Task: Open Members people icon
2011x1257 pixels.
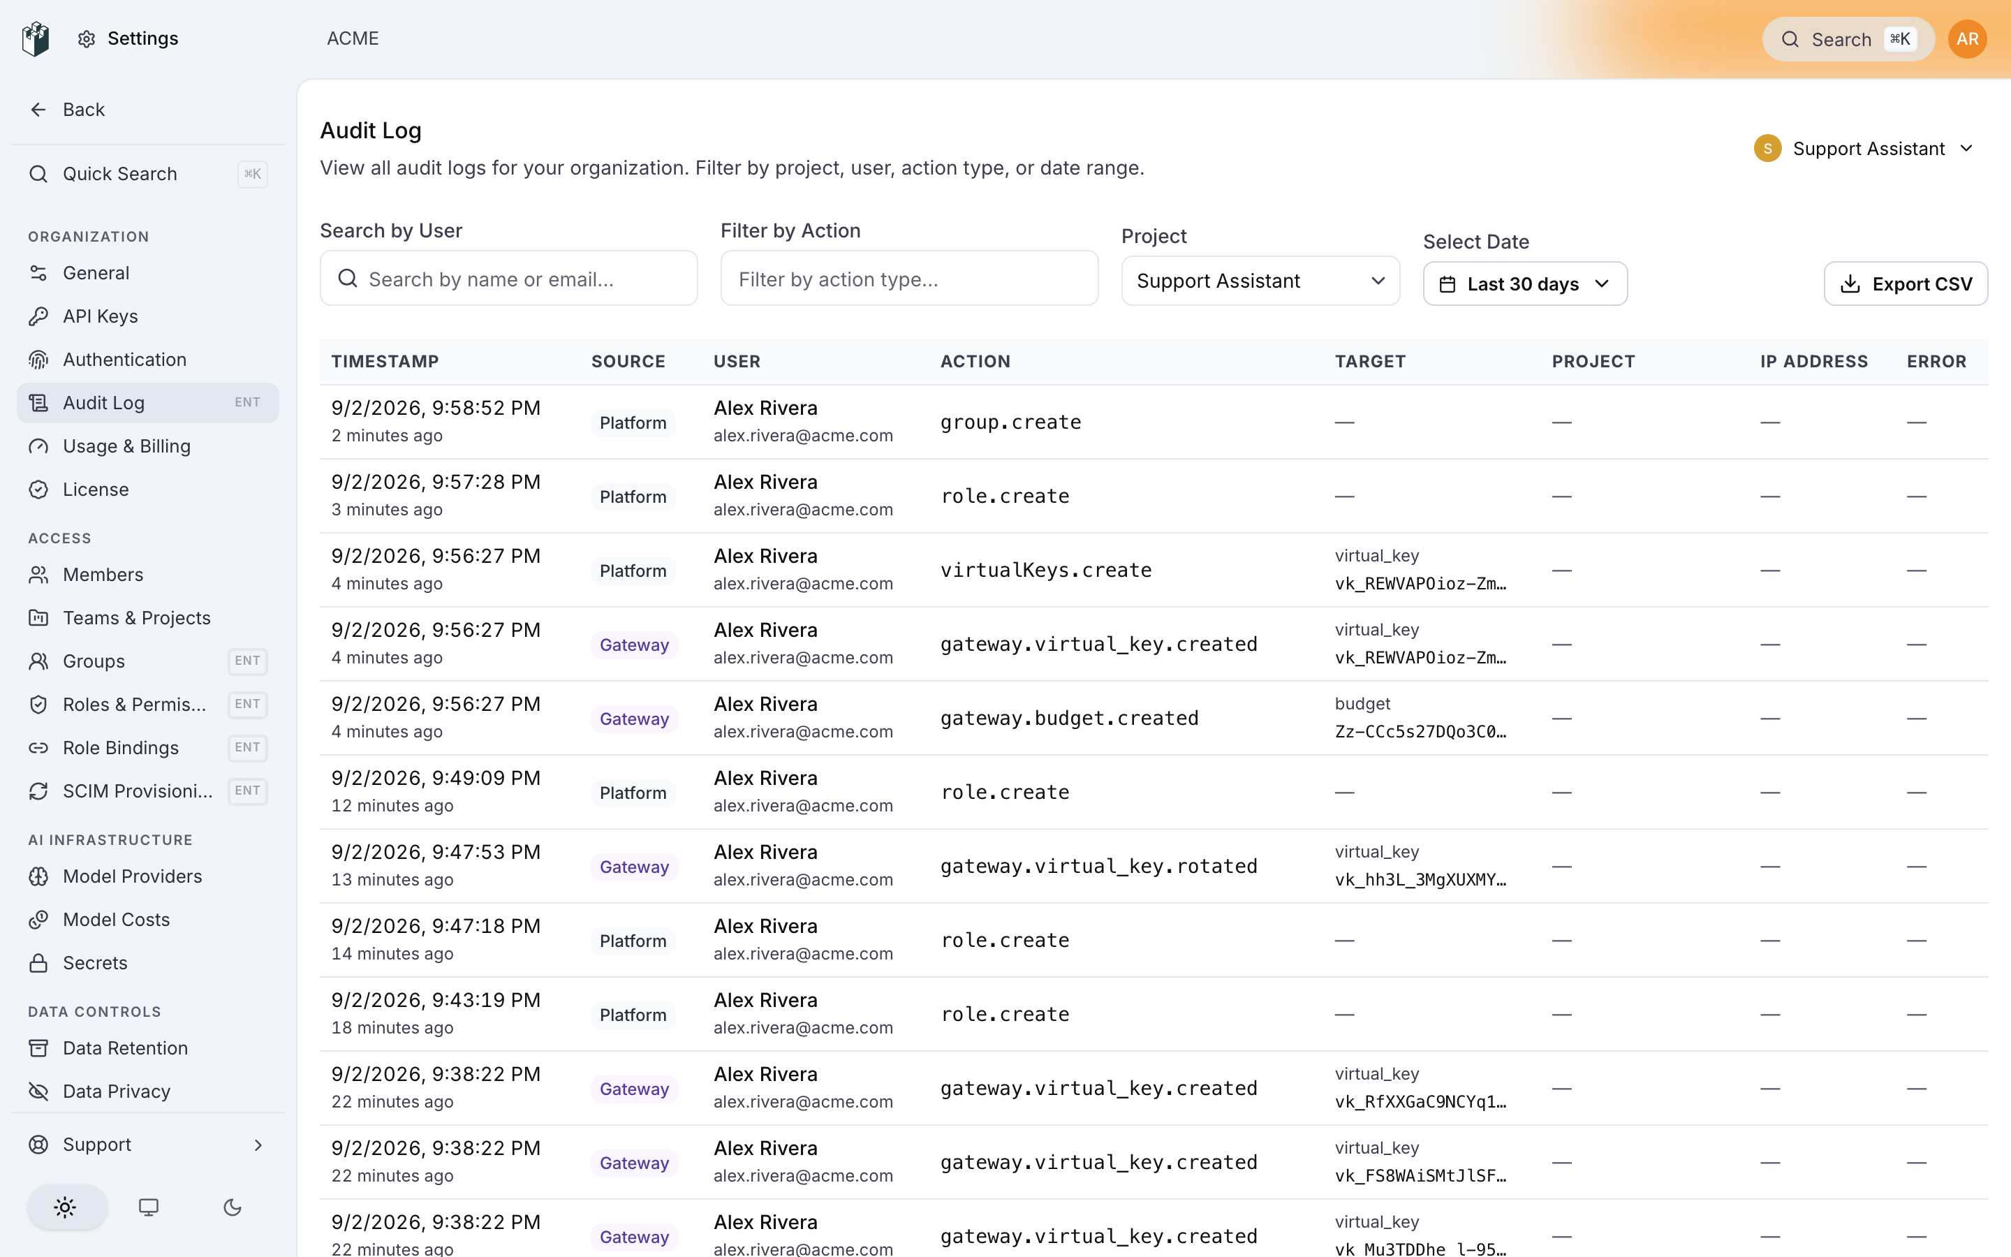Action: (x=38, y=575)
